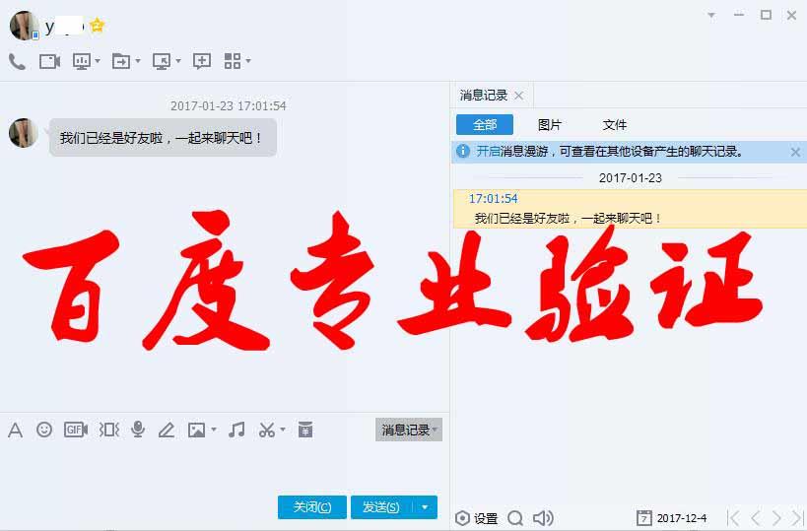The width and height of the screenshot is (807, 531).
Task: Click the create discussion group icon
Action: 202,61
